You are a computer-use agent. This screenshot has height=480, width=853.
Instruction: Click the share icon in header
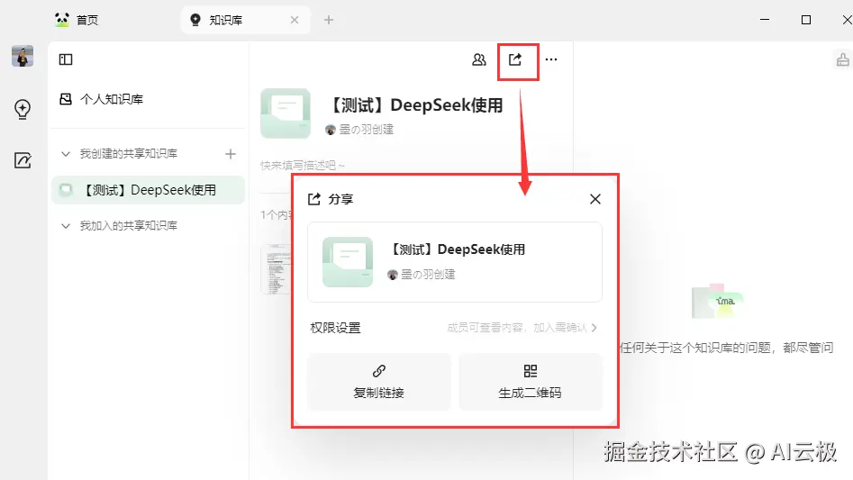515,59
